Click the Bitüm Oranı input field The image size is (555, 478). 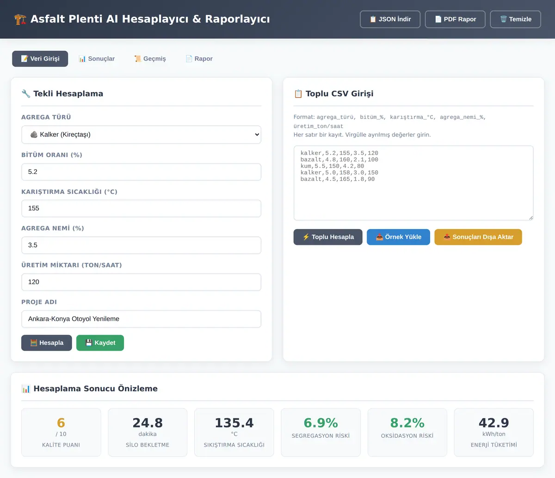tap(141, 172)
